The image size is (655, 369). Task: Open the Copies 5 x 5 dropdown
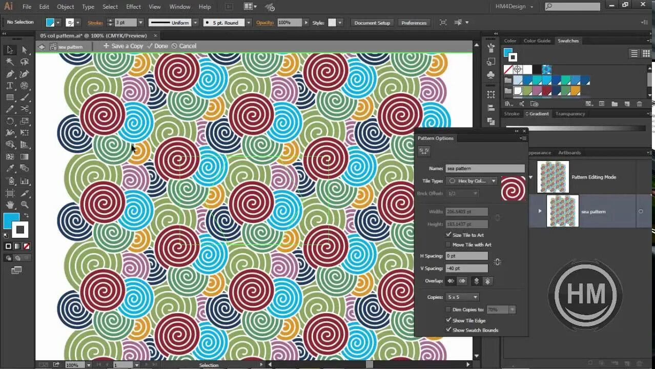click(x=463, y=297)
